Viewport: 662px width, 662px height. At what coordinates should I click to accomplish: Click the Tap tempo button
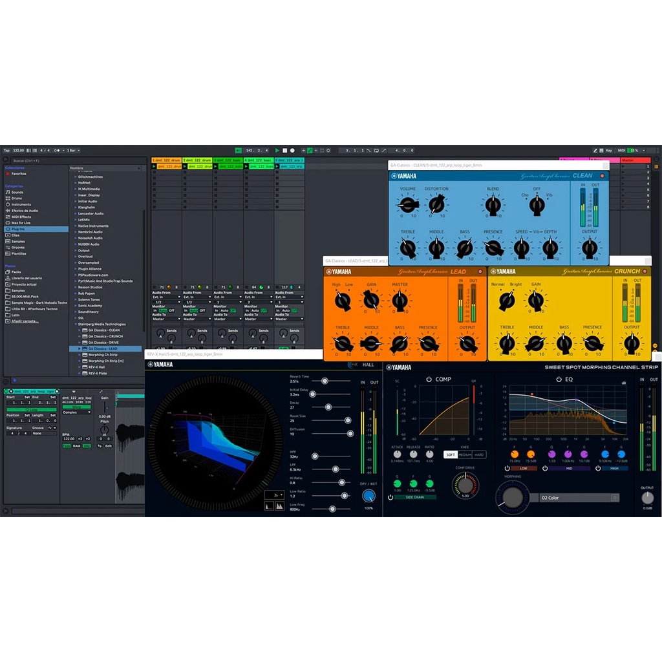(x=6, y=150)
